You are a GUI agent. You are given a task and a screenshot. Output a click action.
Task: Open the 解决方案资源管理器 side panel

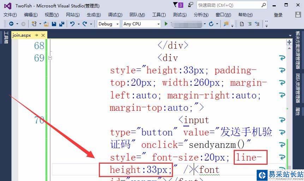tap(298, 50)
